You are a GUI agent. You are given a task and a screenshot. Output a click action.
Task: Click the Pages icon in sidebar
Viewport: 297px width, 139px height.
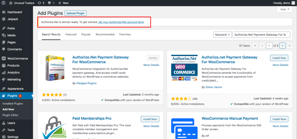tap(3, 42)
